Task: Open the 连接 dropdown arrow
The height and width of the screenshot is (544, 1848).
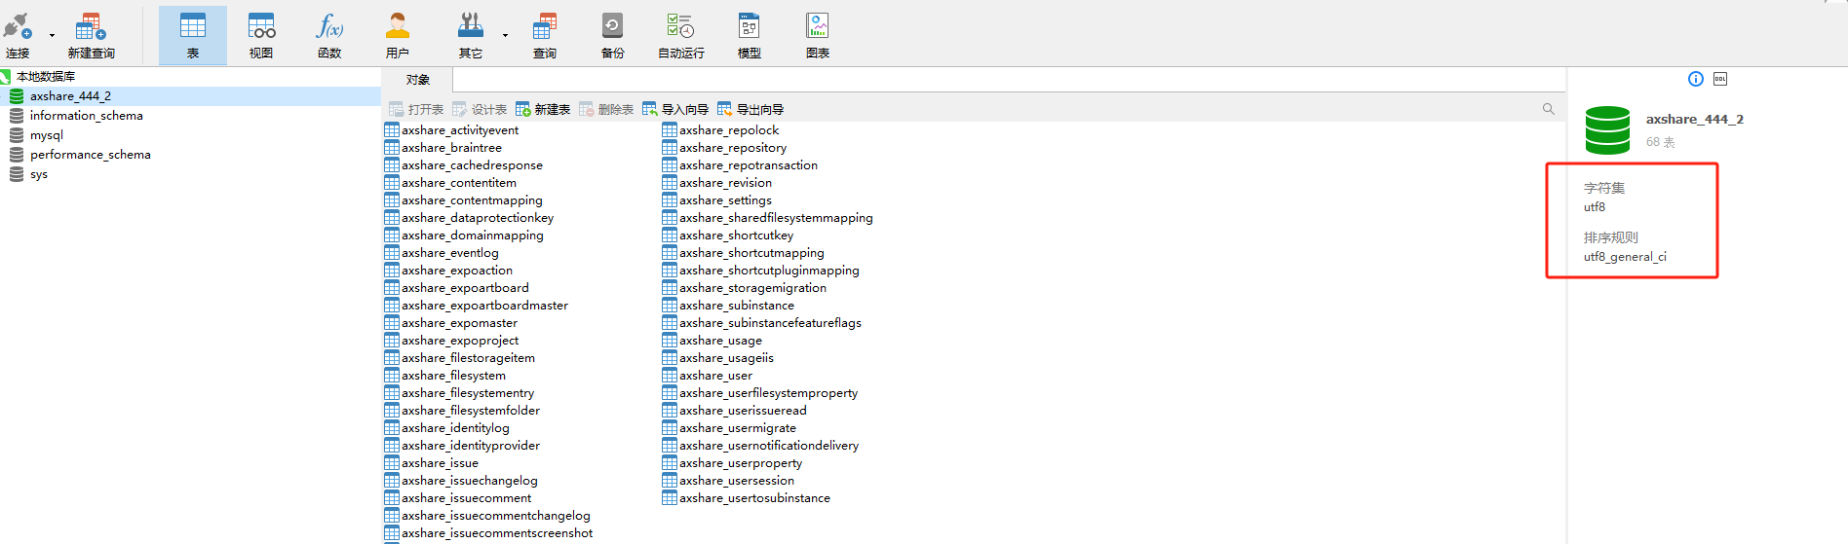Action: [52, 35]
